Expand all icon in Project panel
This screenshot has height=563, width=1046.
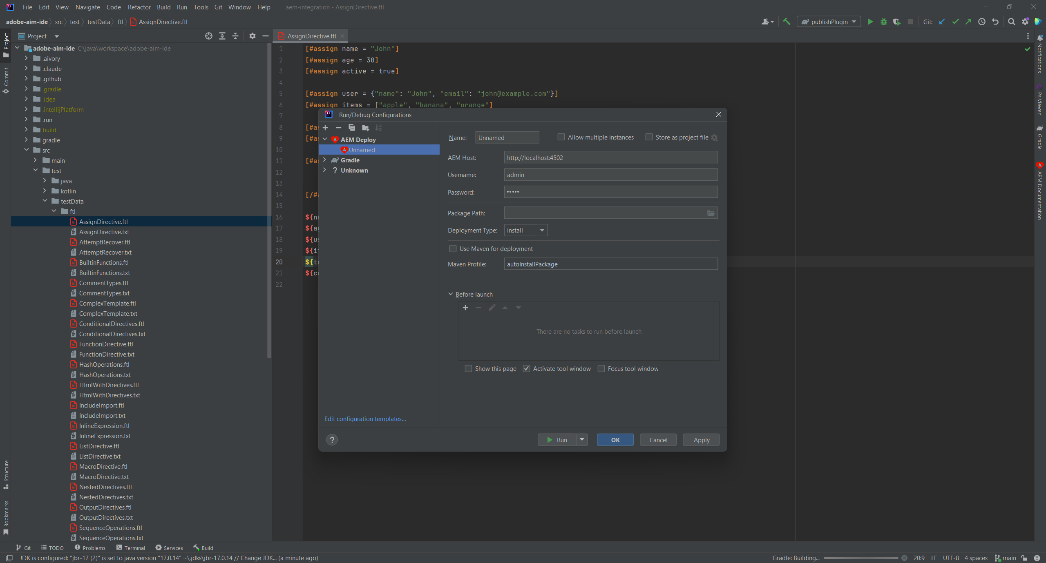pos(222,36)
